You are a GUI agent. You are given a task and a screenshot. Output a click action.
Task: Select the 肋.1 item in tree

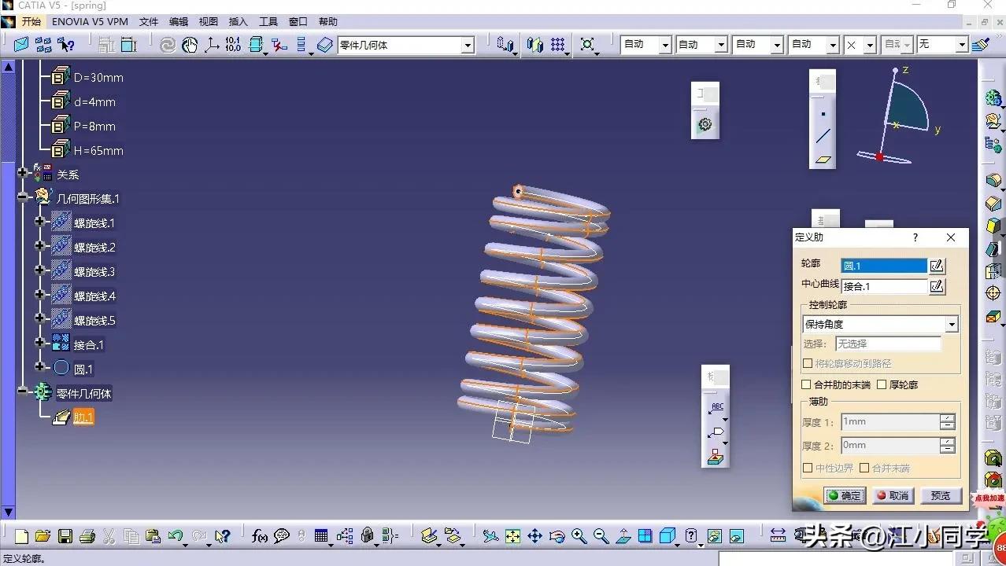tap(83, 417)
